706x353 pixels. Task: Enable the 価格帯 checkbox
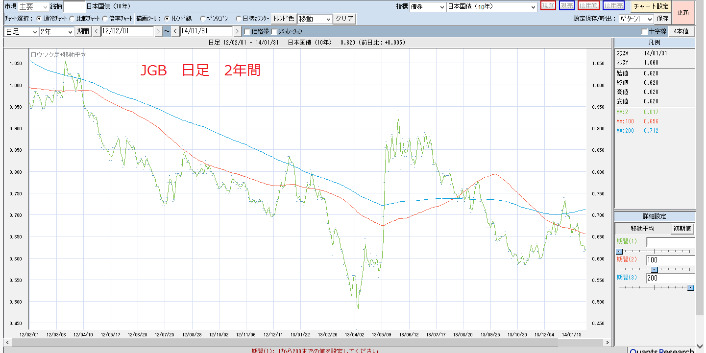point(247,31)
